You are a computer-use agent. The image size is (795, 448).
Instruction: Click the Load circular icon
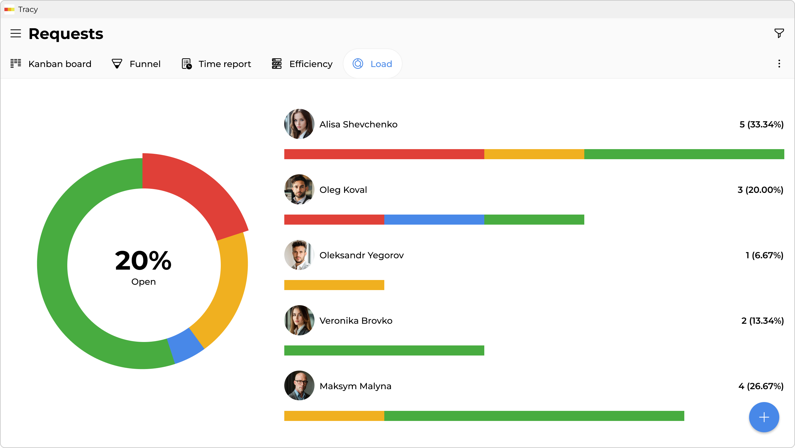(x=358, y=64)
